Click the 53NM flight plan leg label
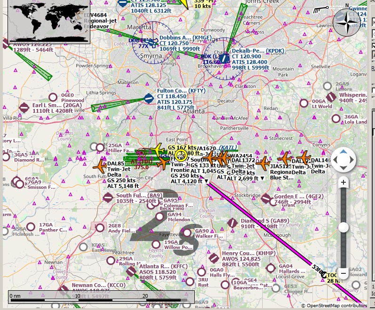Screen dimensions: 375x310 coord(319,269)
